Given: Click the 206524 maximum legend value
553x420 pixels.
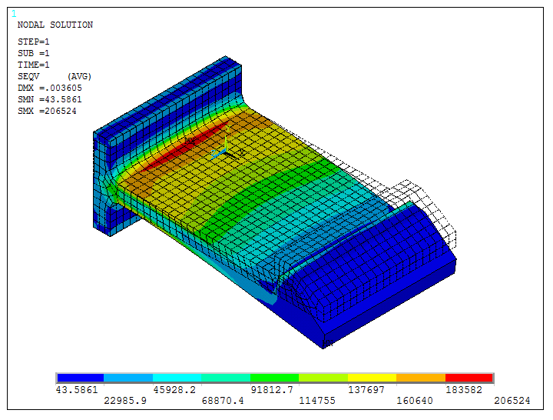Looking at the screenshot, I should [x=513, y=401].
